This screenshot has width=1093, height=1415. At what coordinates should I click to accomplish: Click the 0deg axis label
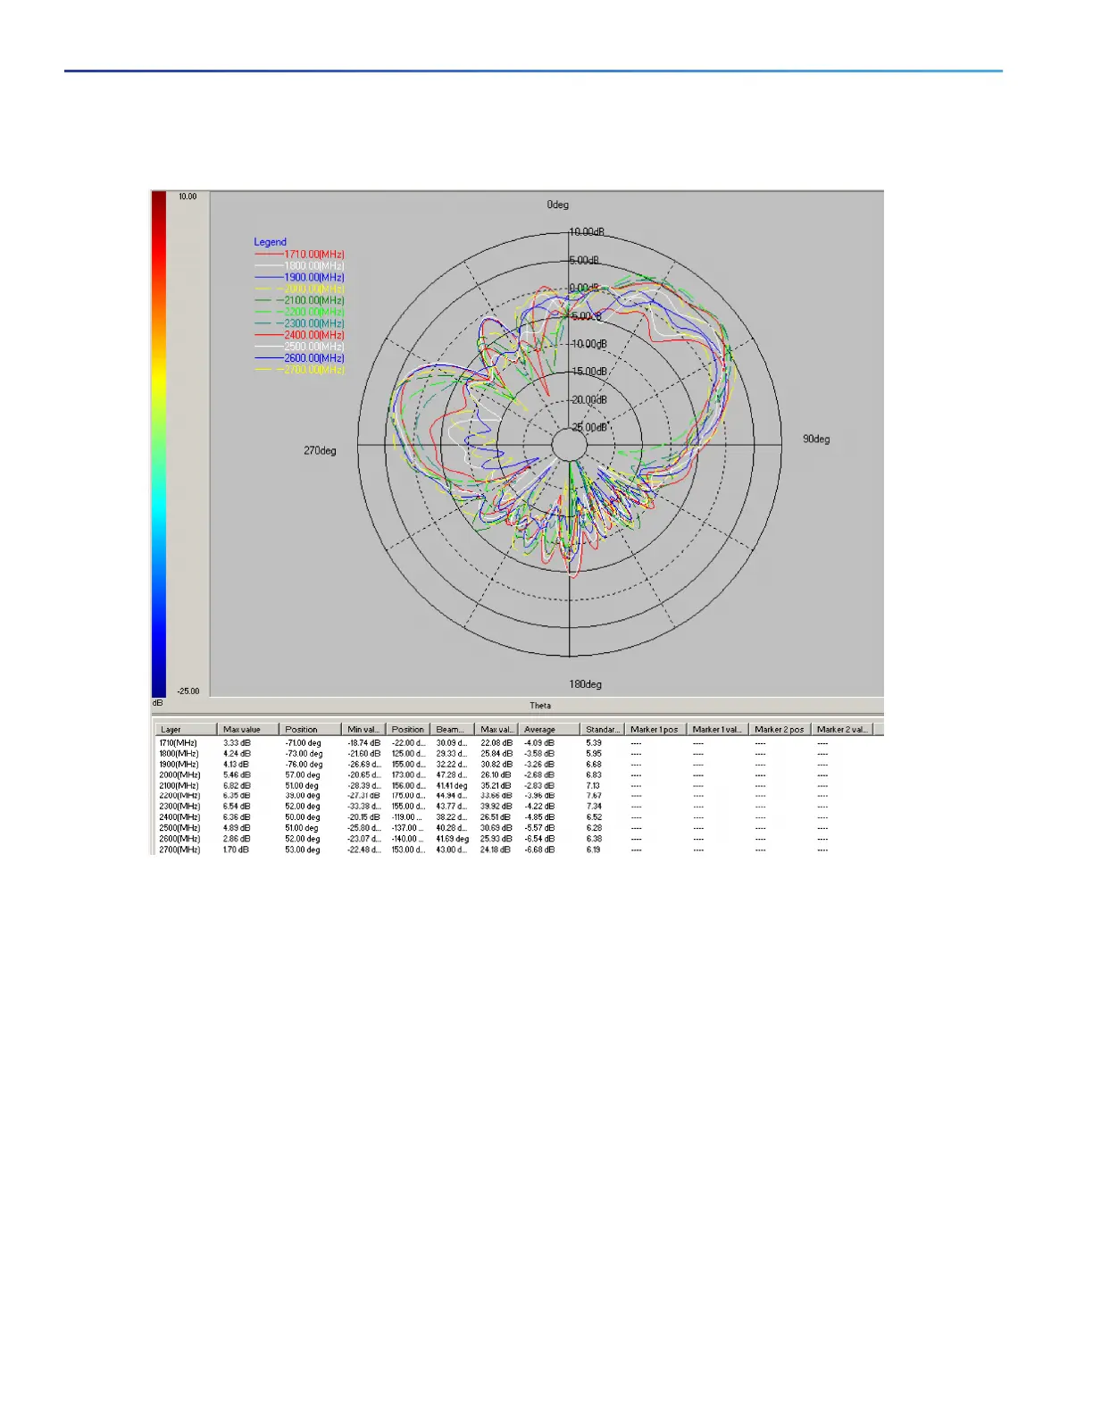558,205
